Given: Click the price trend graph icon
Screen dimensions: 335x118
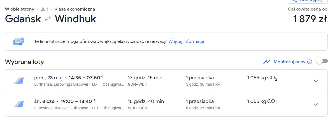Looking at the screenshot, I should coord(267,62).
